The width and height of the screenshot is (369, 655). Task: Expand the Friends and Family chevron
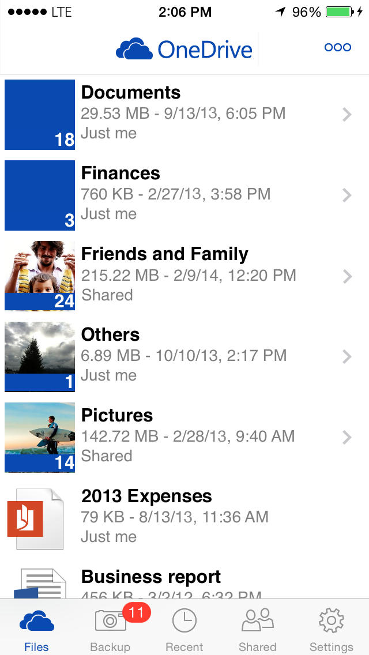pos(347,276)
